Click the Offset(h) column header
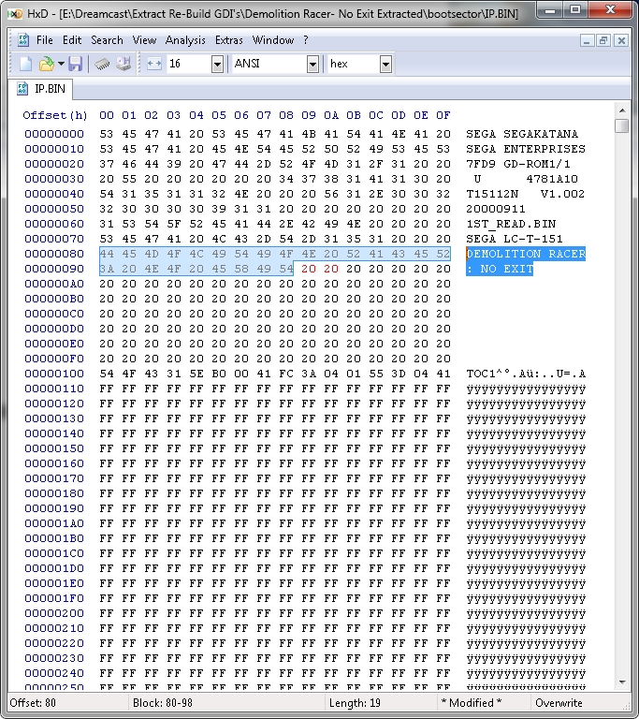This screenshot has height=719, width=639. [55, 115]
